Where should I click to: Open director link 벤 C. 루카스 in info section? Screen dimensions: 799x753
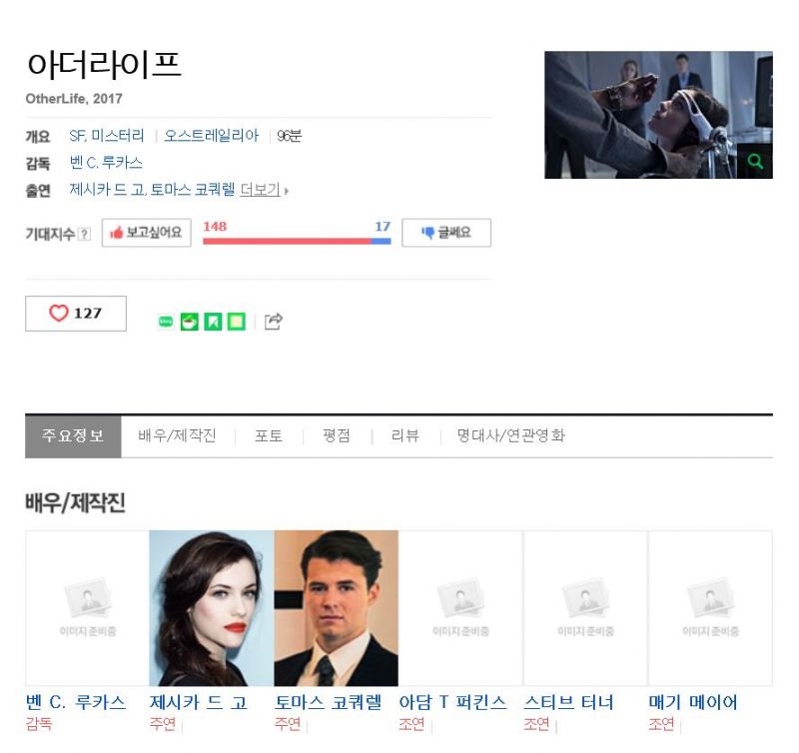tap(106, 163)
